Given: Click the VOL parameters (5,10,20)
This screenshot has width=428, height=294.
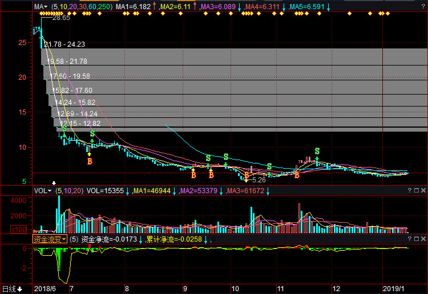Looking at the screenshot, I should pyautogui.click(x=69, y=191).
